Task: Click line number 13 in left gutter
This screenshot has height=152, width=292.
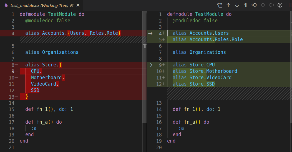Action: point(11,97)
